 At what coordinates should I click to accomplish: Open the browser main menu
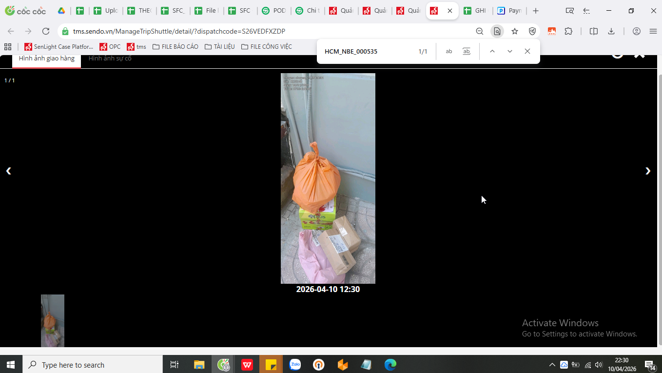(653, 31)
